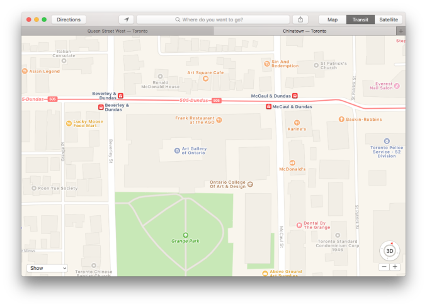Click the current location arrow button
Screen dimensions: 427x307
point(127,20)
